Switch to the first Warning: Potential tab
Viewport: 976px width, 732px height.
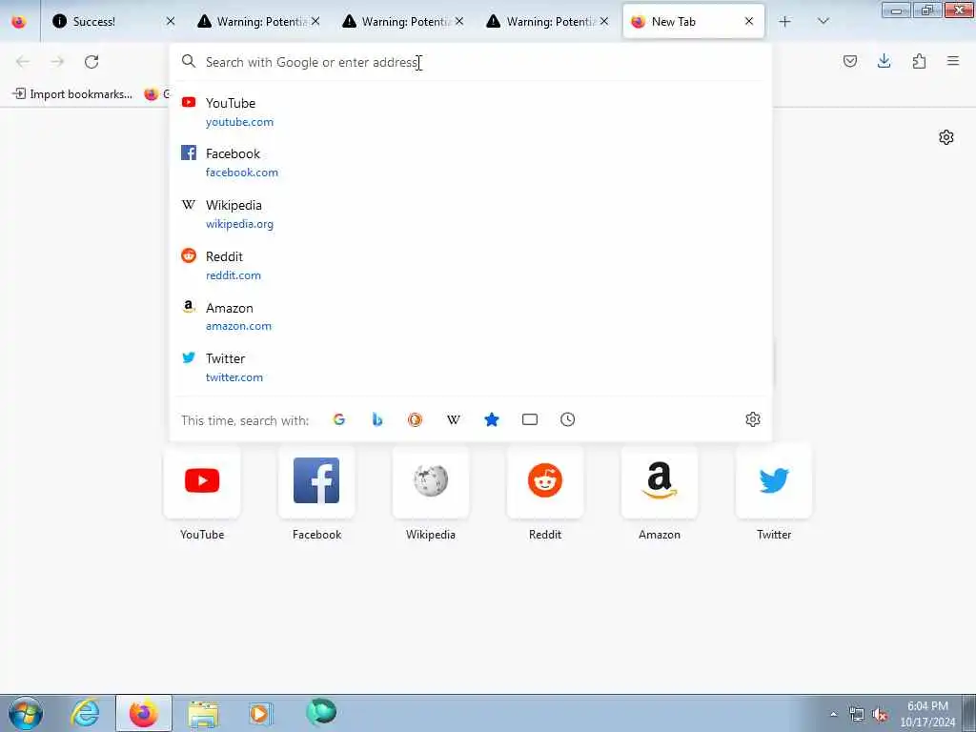[259, 21]
